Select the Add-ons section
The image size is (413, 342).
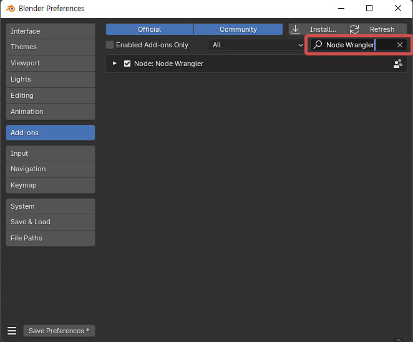[51, 133]
